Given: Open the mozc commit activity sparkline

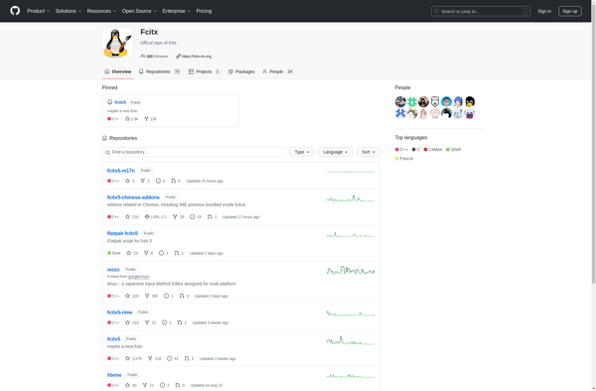Looking at the screenshot, I should point(351,271).
